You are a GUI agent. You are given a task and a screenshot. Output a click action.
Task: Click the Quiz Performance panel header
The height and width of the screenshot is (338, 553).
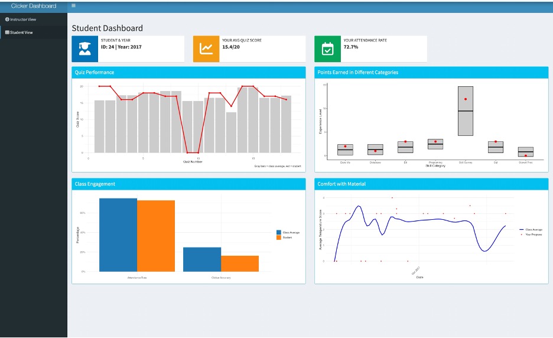pos(188,72)
